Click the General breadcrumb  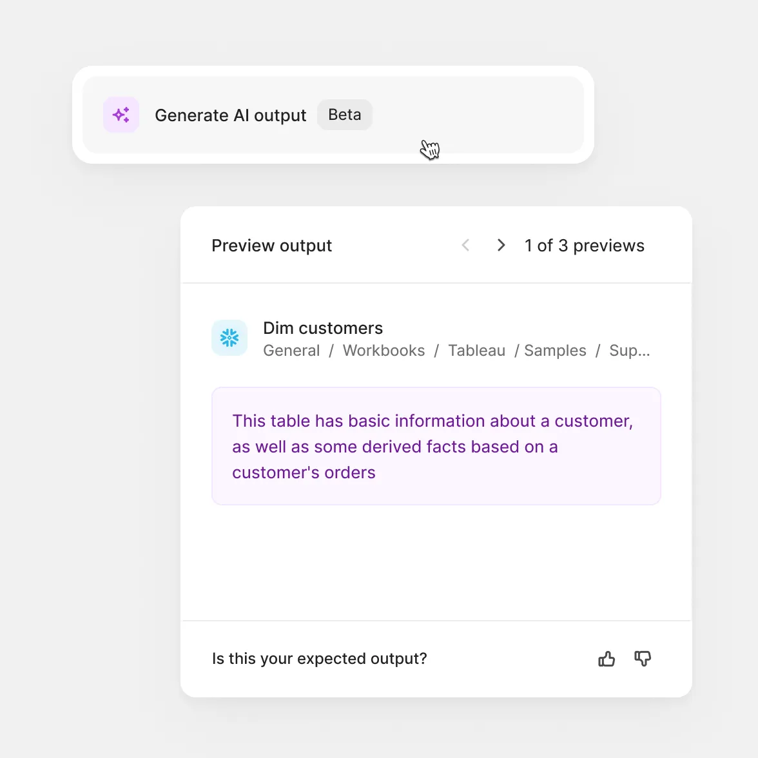(291, 351)
